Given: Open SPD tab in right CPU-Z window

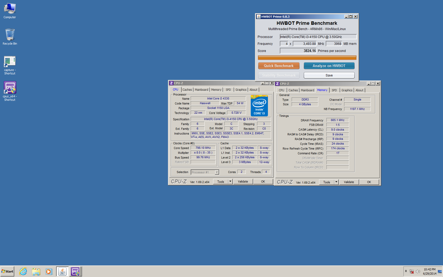Looking at the screenshot, I should coord(334,90).
